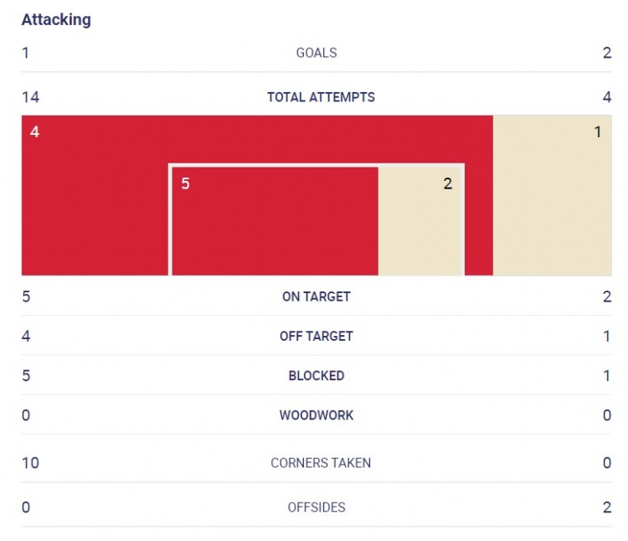Click the ON TARGET stat row label

tap(317, 296)
